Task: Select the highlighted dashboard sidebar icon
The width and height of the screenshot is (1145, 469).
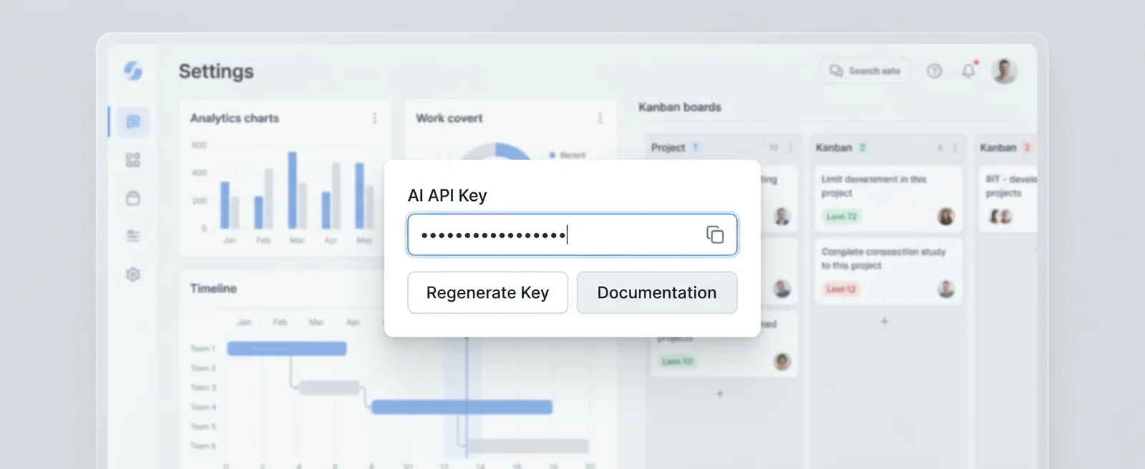Action: click(x=133, y=122)
